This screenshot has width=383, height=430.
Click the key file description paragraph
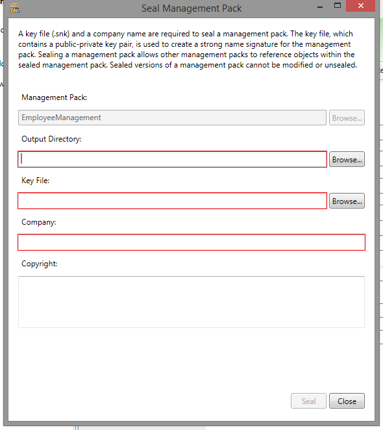click(188, 49)
